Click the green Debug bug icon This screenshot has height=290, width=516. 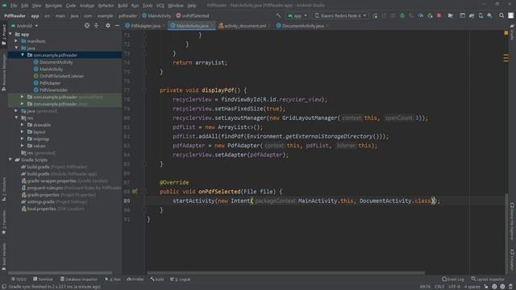click(x=402, y=15)
